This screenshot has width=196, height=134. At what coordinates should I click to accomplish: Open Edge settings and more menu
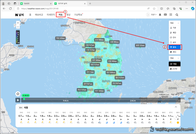coord(187,8)
